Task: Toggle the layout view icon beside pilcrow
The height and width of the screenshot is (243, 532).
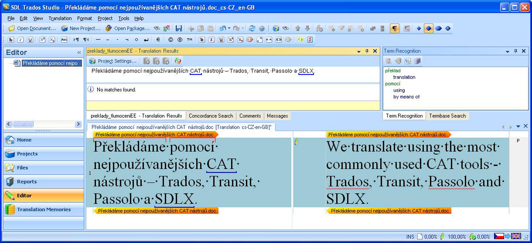Action: [x=407, y=28]
